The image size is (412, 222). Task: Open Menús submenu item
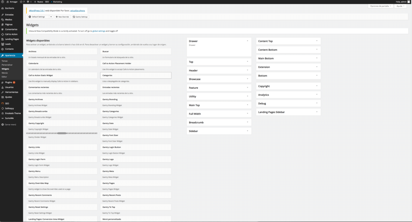pyautogui.click(x=4, y=73)
